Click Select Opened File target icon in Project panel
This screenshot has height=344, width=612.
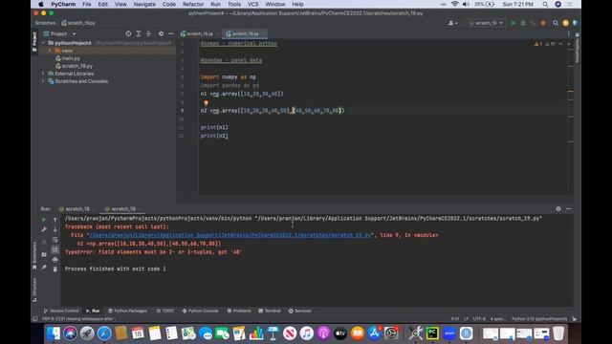(x=128, y=34)
